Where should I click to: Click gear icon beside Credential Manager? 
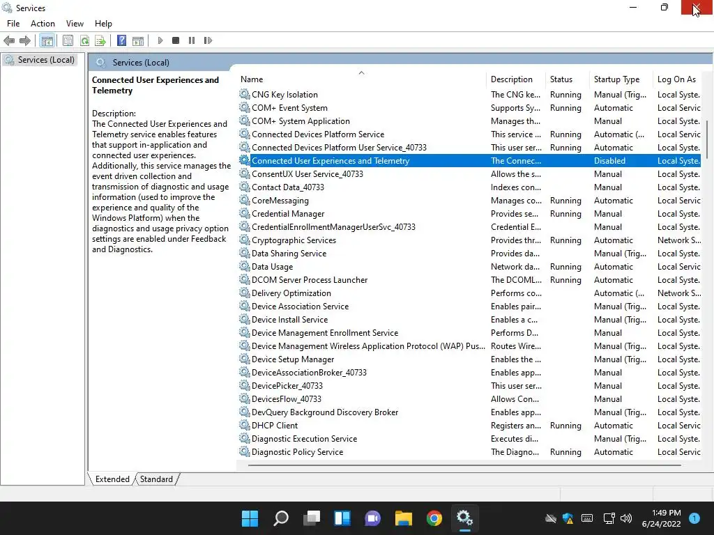coord(245,213)
